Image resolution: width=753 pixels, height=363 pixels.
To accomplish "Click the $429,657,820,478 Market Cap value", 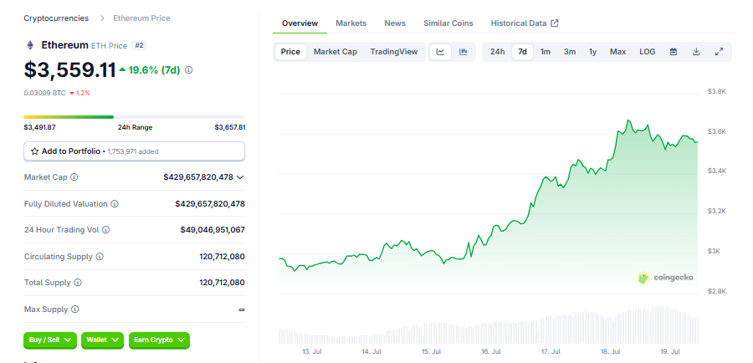I will coord(198,177).
